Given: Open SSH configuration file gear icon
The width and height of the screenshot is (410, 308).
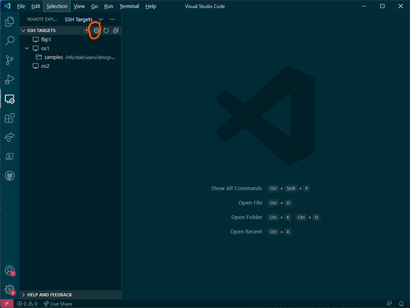Looking at the screenshot, I should [96, 30].
